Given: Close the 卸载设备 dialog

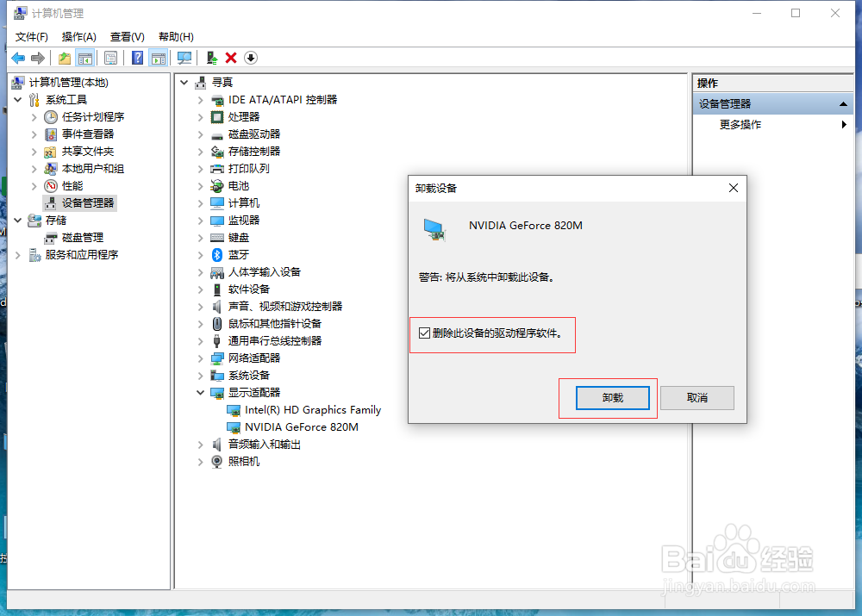Looking at the screenshot, I should (x=734, y=188).
